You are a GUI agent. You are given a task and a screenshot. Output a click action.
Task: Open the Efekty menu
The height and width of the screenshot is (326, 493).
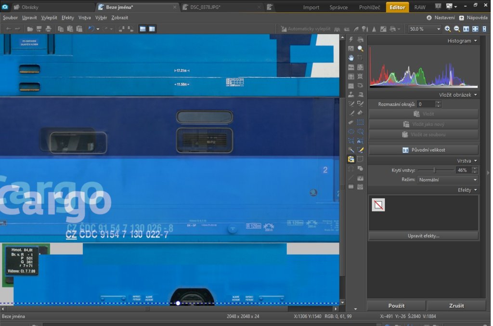(67, 17)
